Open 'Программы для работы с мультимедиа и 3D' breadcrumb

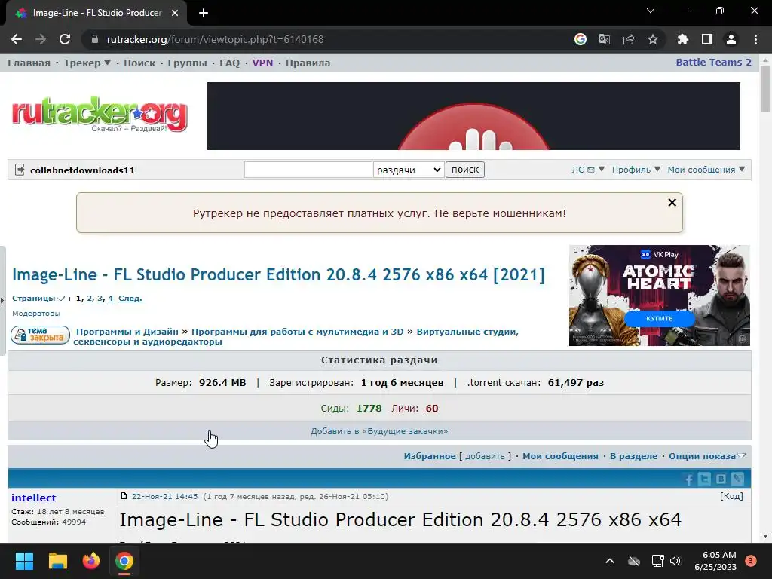coord(297,332)
